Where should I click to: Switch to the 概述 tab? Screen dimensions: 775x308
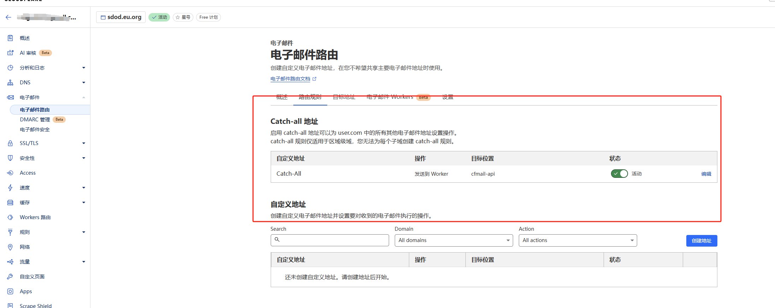coord(282,97)
